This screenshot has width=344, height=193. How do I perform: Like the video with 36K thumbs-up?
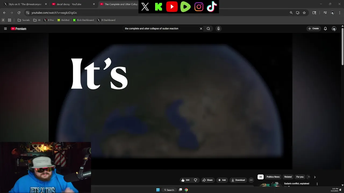[x=185, y=180]
